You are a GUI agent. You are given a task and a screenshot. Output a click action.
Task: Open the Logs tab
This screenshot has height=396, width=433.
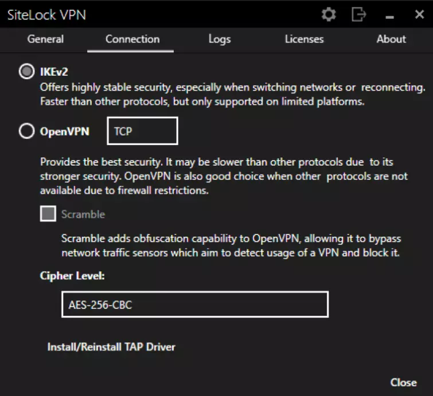coord(220,39)
